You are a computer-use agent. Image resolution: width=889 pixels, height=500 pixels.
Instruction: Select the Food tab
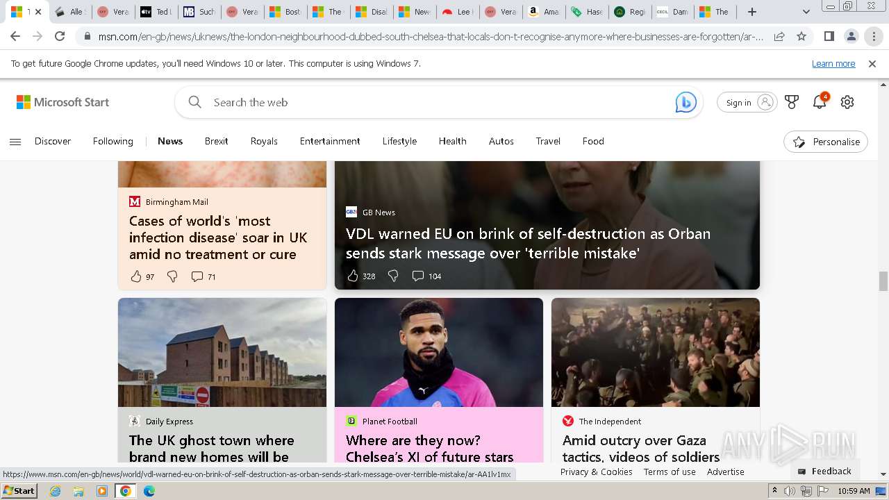(593, 141)
